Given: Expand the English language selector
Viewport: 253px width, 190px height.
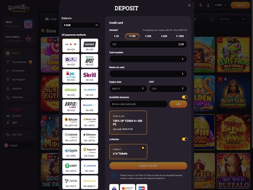Looking at the screenshot, I should point(19,145).
